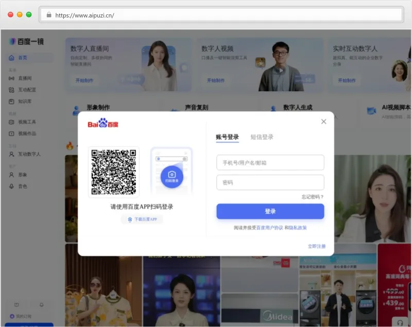
Task: Click the icon left of the sidebar bell
Action: point(16,305)
